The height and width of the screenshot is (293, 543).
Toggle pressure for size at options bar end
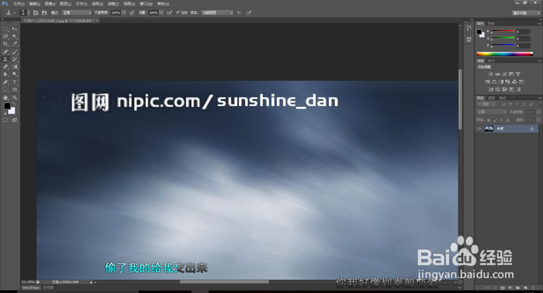(249, 13)
